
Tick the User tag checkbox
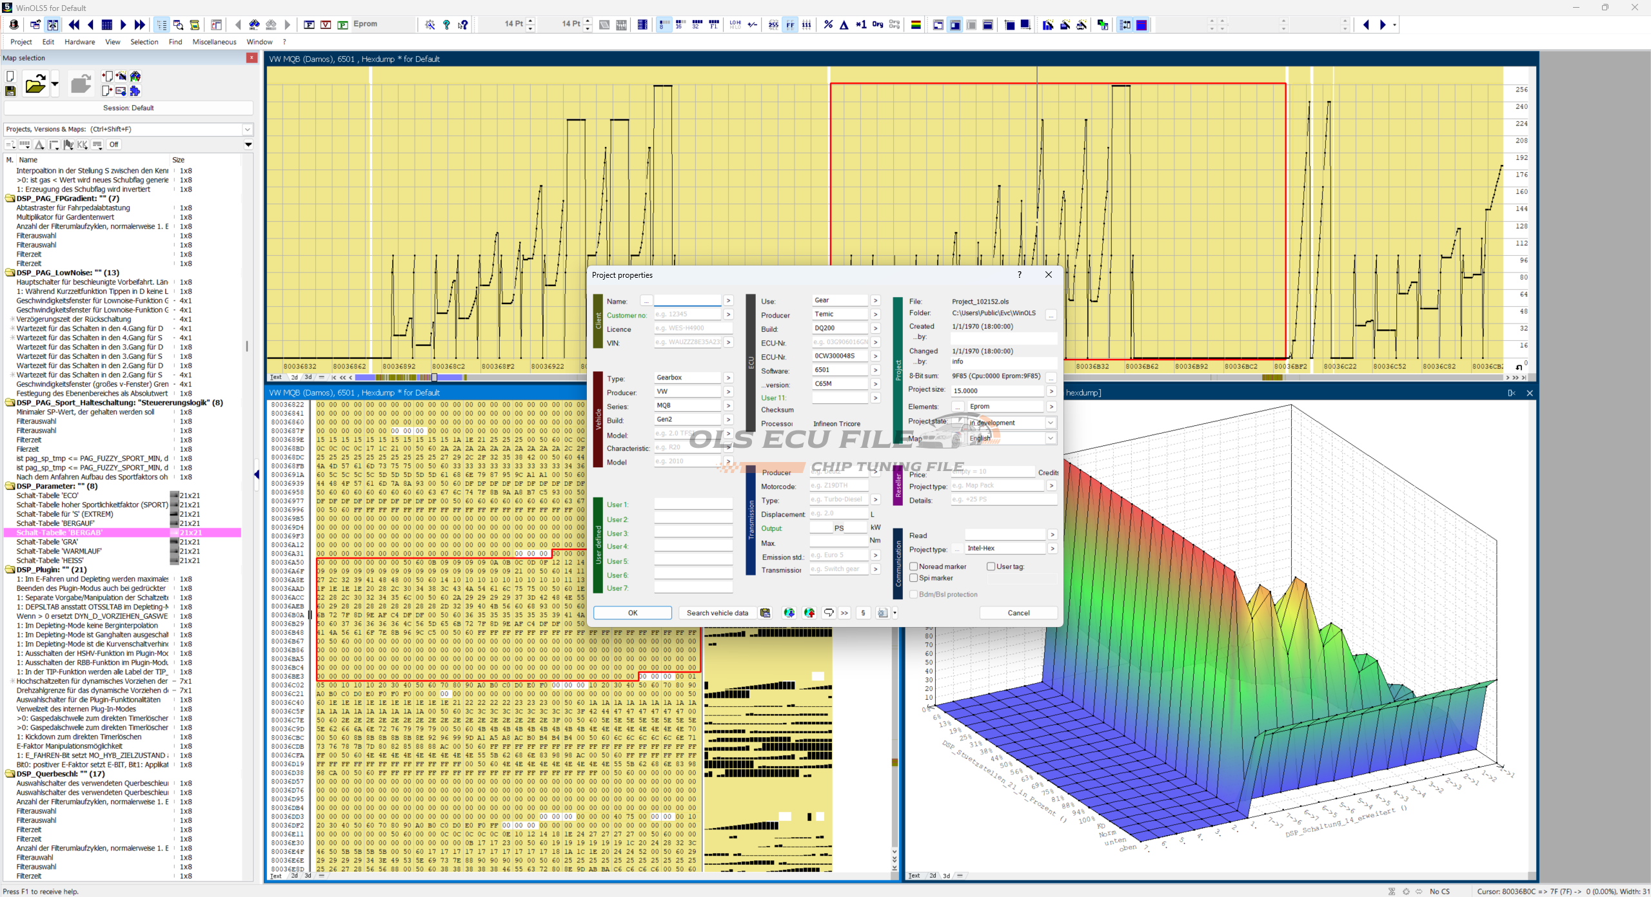991,566
